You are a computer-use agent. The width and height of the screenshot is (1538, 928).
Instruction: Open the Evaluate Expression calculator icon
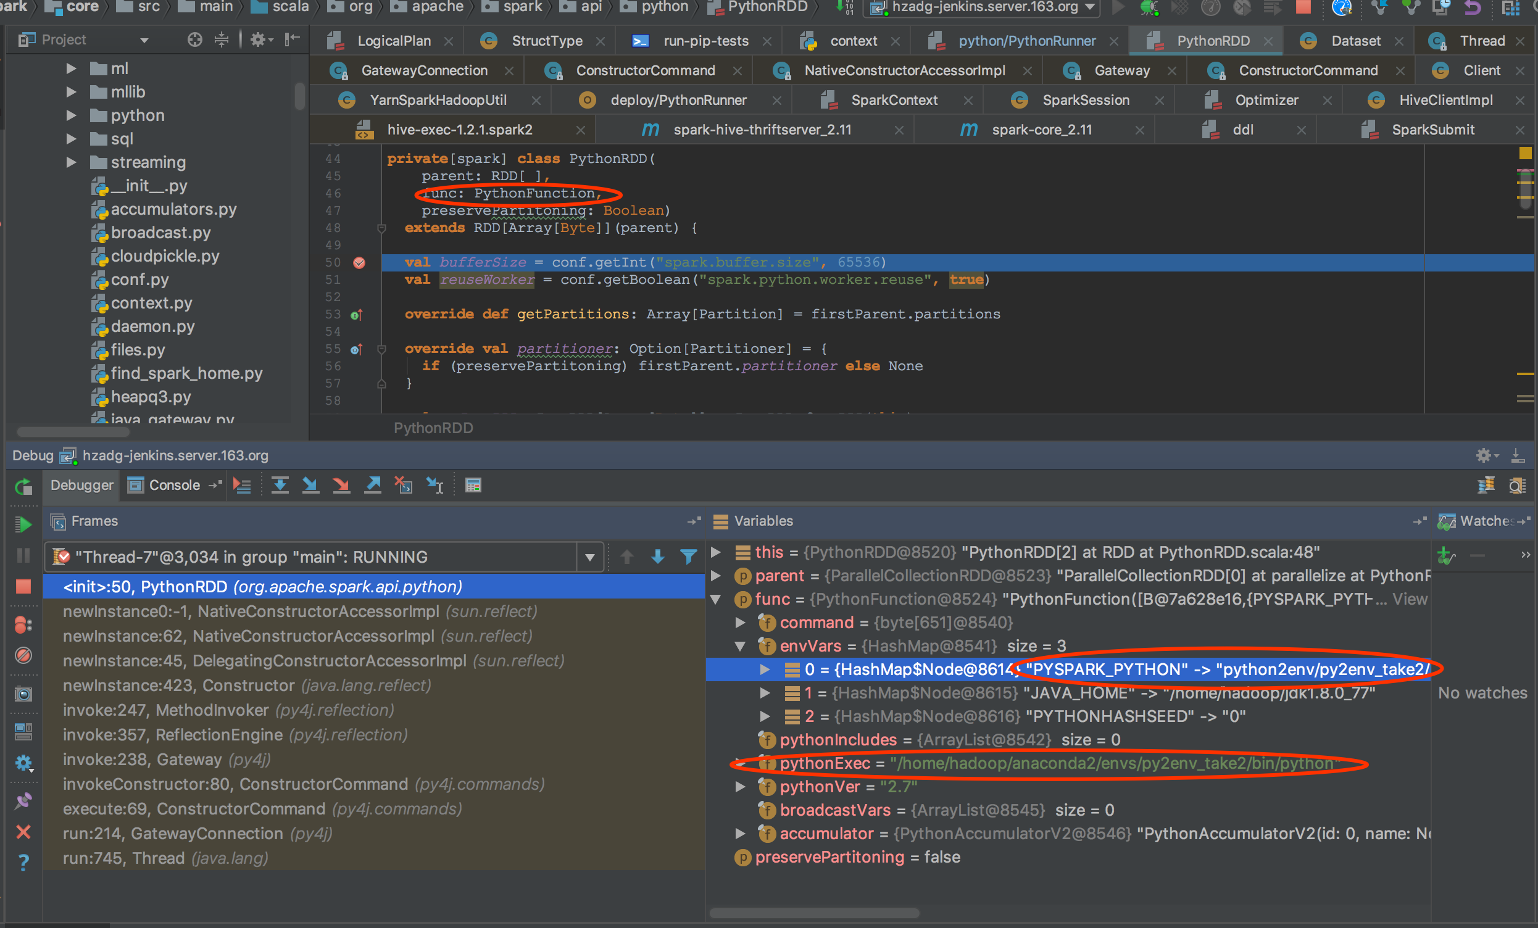[x=473, y=485]
